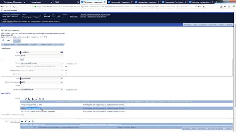The image size is (236, 132).
Task: Click Настройка поля beside the Ресурс field
Action: pyautogui.click(x=72, y=63)
